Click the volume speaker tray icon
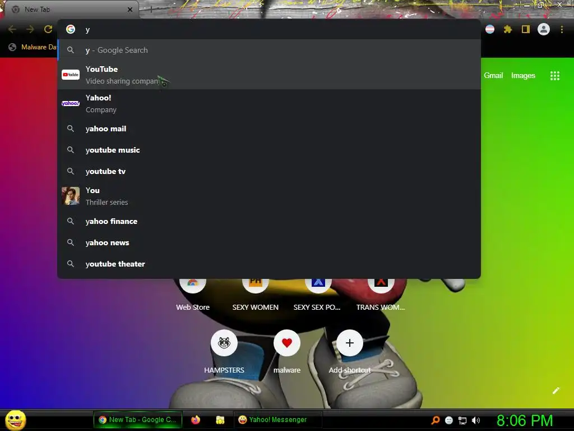 pos(475,420)
